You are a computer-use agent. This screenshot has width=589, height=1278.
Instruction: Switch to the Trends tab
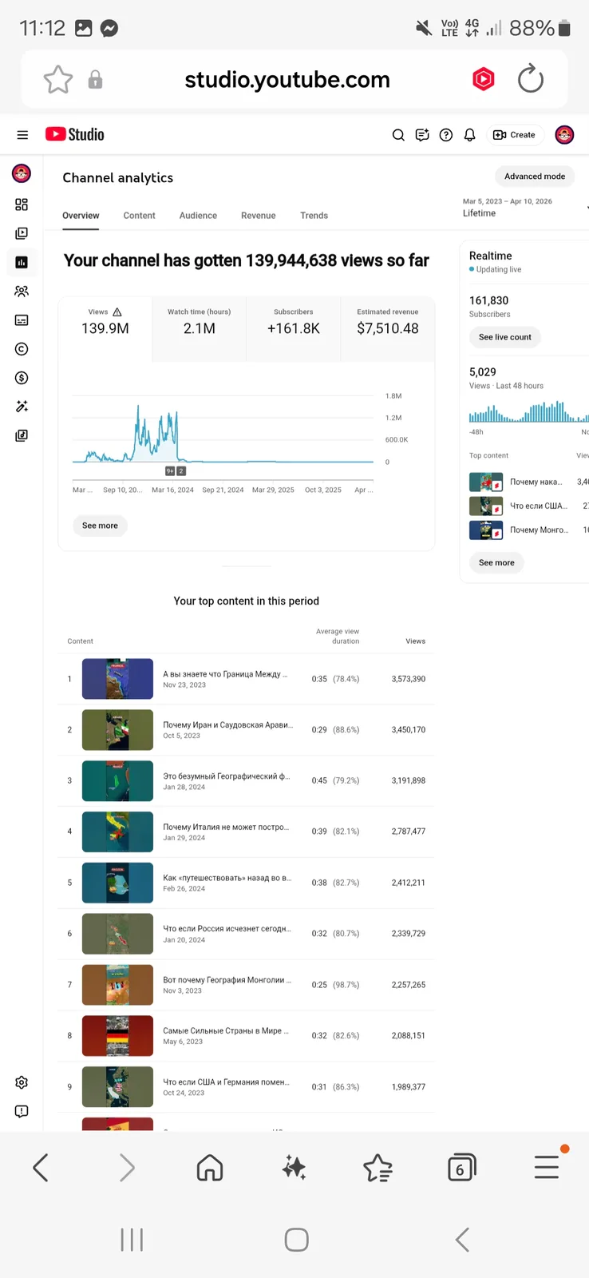[314, 216]
